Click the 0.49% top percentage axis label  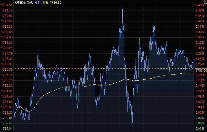[200, 5]
